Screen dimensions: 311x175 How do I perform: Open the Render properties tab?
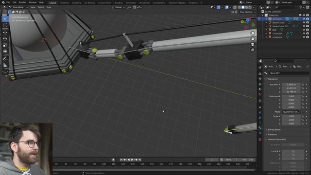(x=260, y=74)
